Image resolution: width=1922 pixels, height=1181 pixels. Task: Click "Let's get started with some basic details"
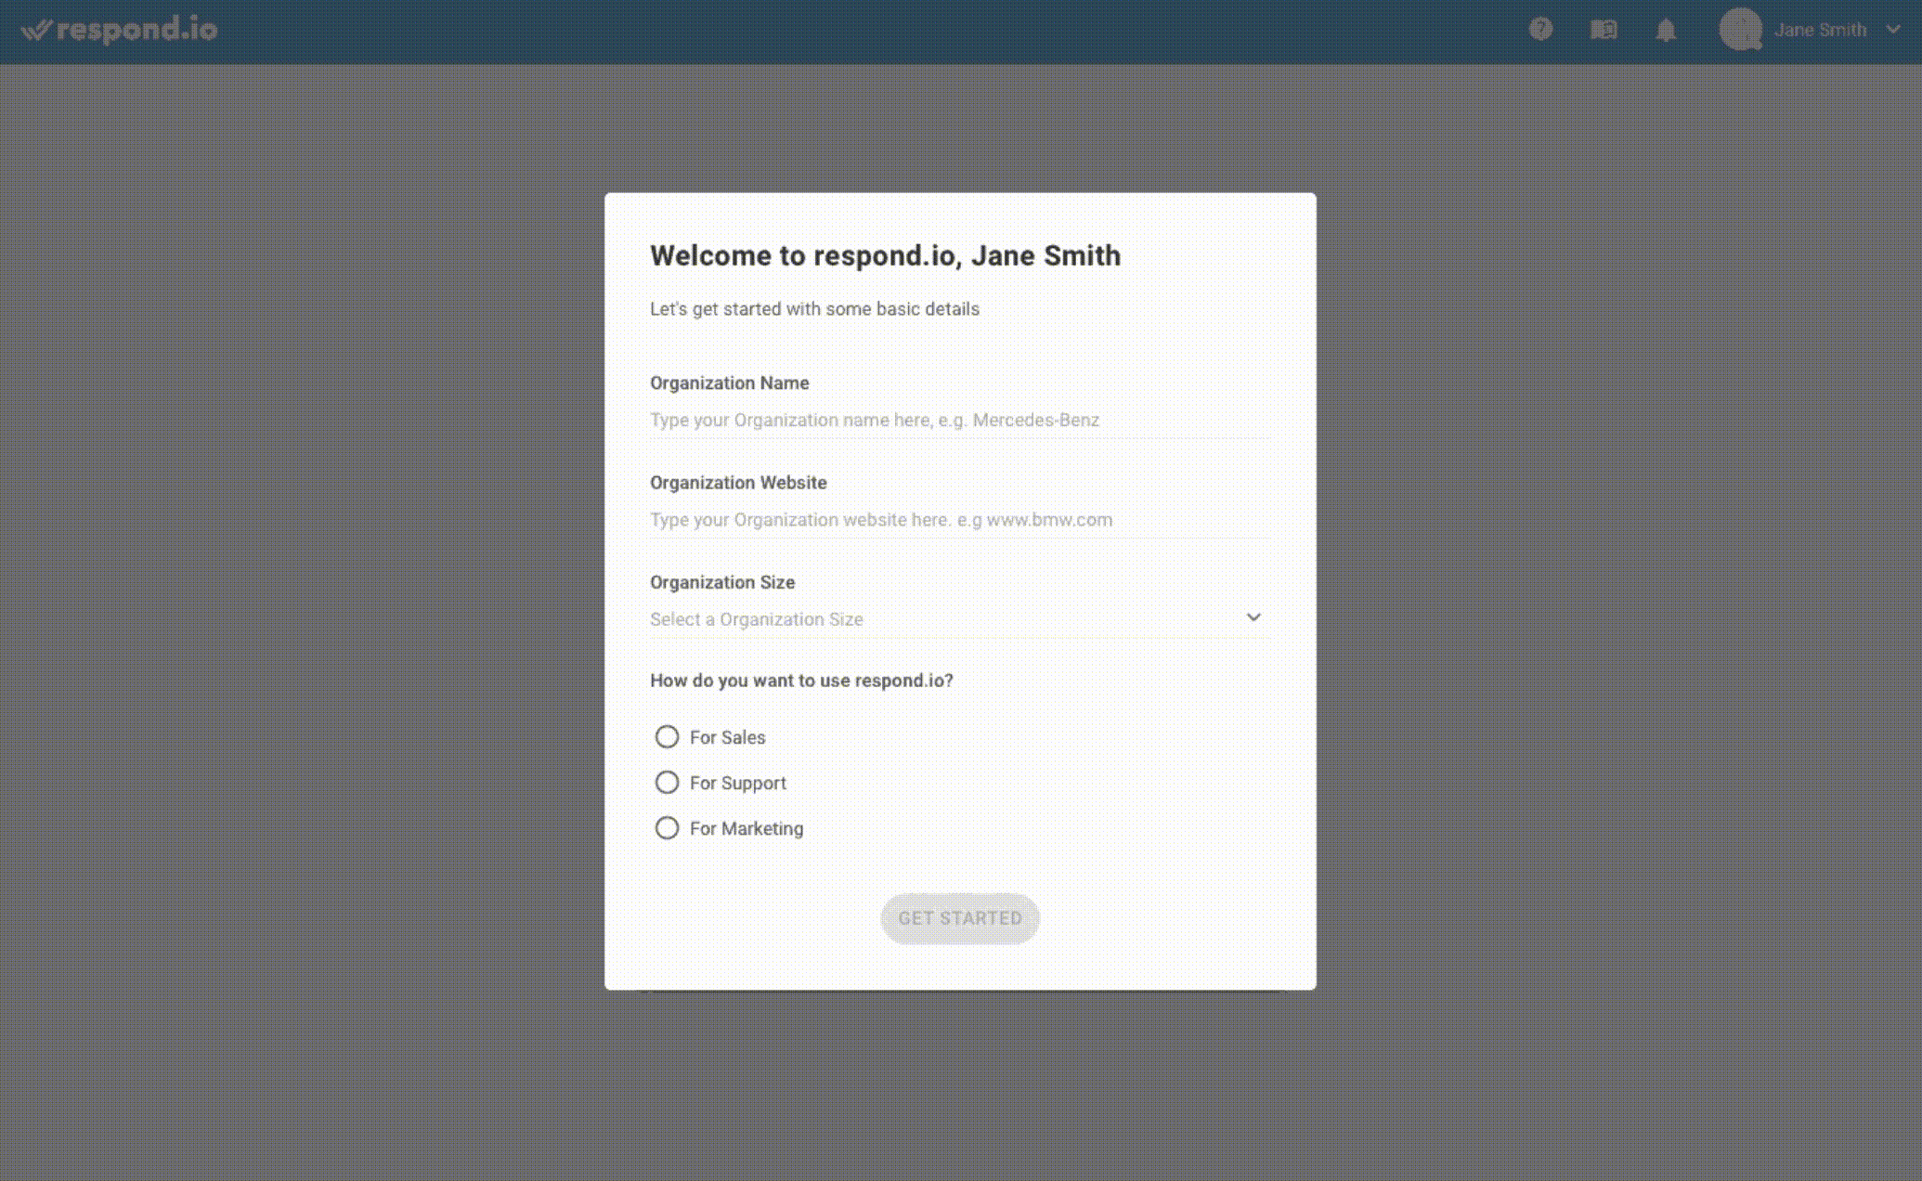[814, 309]
